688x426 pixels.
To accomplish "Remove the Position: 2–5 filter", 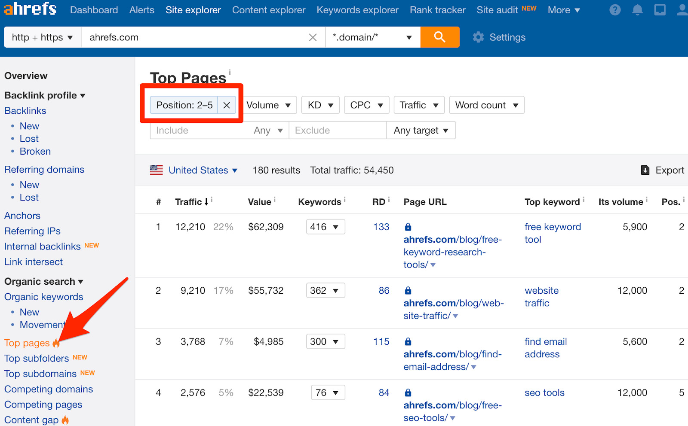I will tap(227, 105).
